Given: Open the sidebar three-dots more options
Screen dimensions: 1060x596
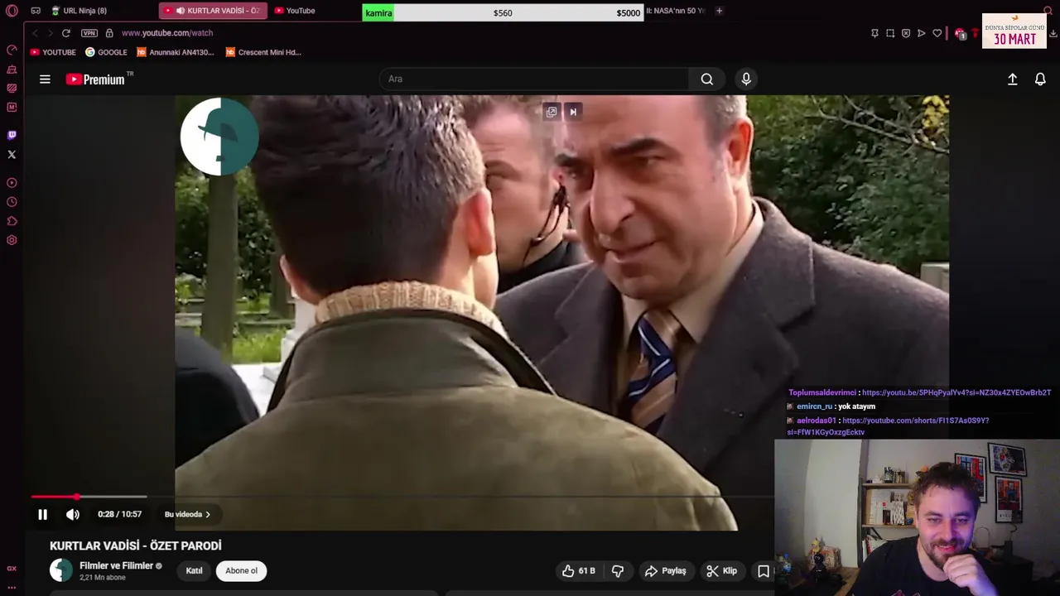Looking at the screenshot, I should tap(12, 587).
